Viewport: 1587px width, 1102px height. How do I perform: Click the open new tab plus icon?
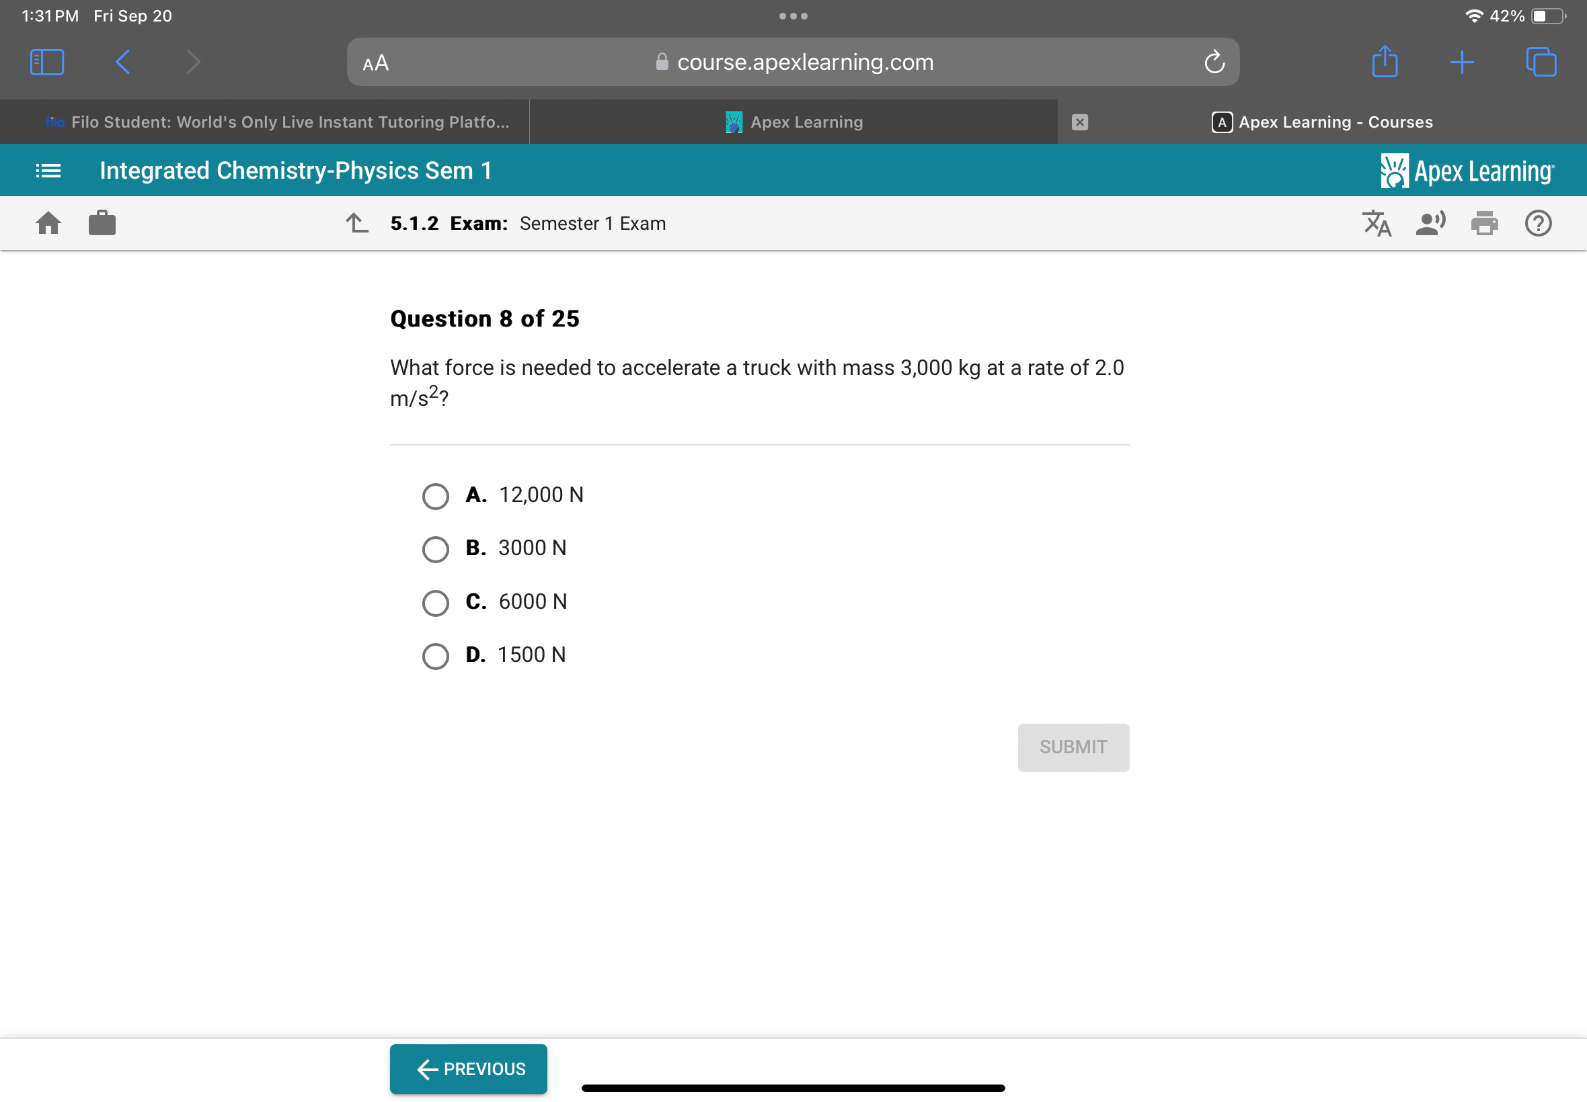[x=1458, y=61]
